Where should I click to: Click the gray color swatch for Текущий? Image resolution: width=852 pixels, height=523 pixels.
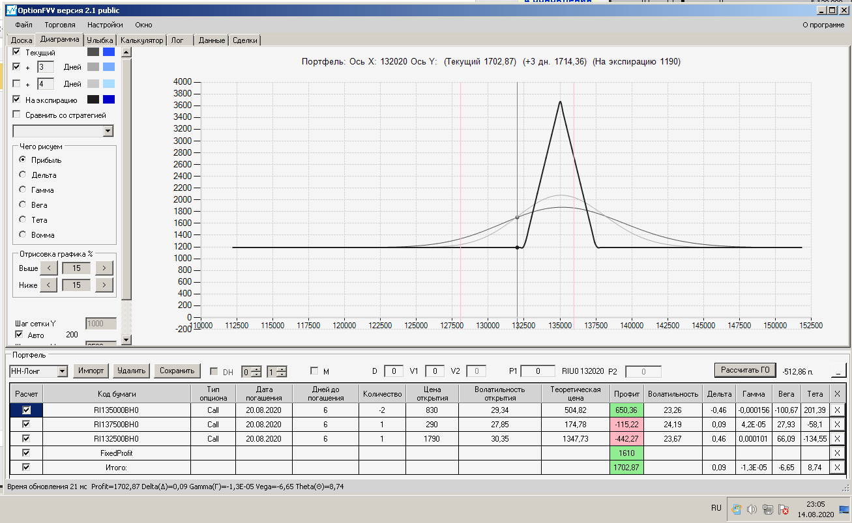pyautogui.click(x=93, y=52)
